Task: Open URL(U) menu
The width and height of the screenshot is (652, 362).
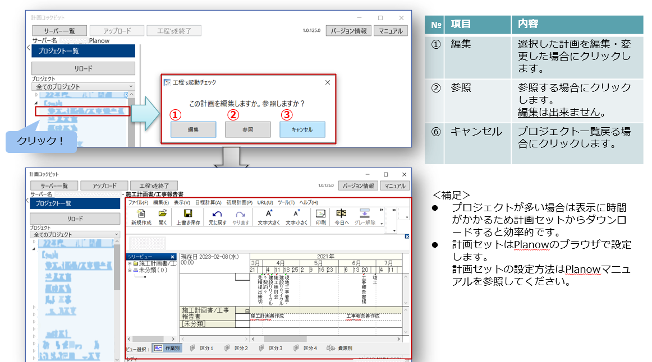Action: click(265, 203)
